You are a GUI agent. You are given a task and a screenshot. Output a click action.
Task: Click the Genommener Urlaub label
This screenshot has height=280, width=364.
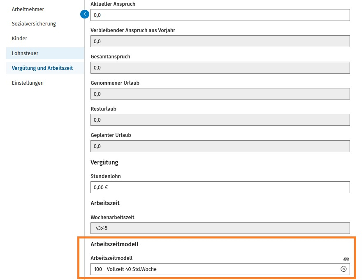115,83
